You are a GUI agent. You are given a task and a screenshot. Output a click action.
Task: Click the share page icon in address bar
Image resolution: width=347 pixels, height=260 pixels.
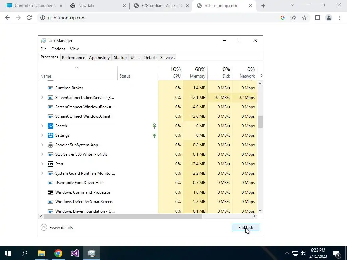tap(293, 18)
